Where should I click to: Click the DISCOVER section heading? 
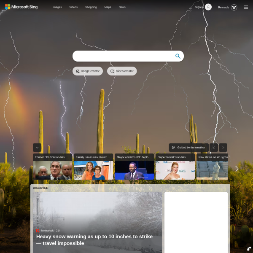40,188
